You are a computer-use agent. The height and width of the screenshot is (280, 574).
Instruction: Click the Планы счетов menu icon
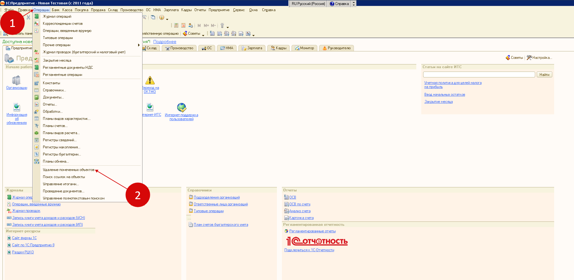(37, 126)
